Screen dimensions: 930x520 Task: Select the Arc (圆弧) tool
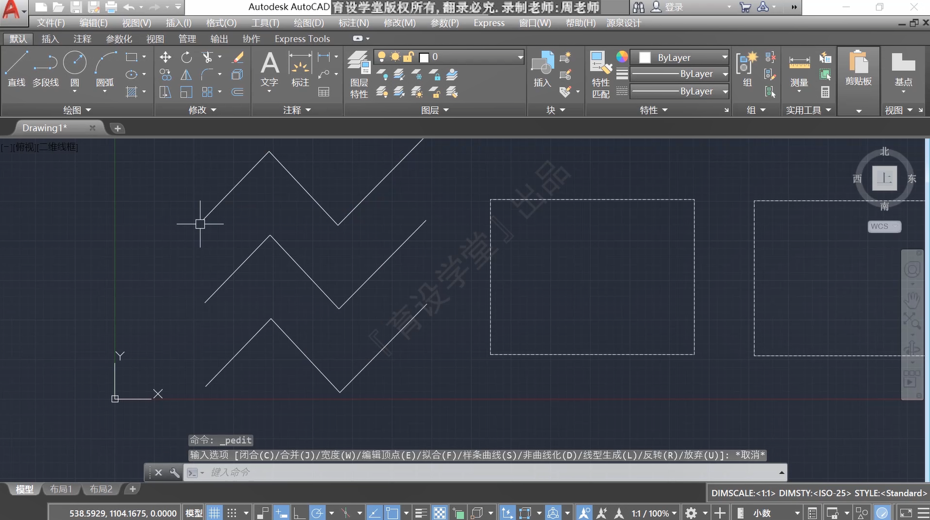105,69
